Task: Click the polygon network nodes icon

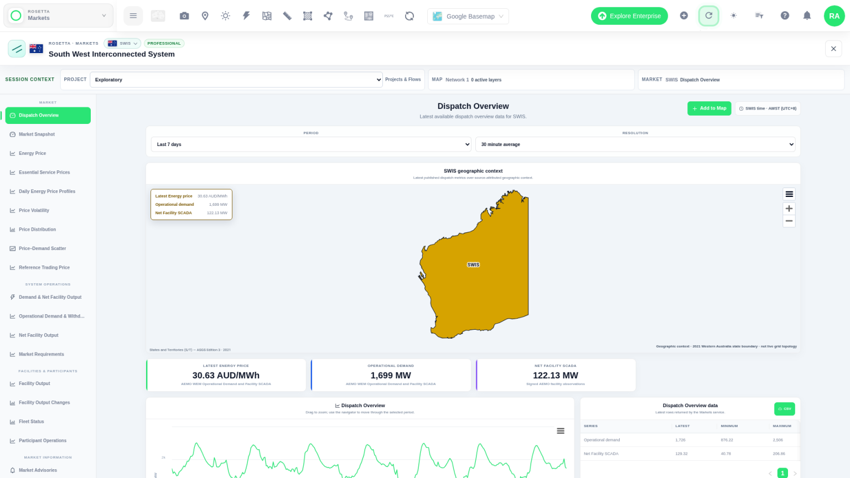Action: pos(328,16)
